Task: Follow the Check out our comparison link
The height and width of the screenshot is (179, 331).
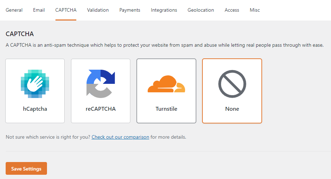Action: tap(120, 137)
